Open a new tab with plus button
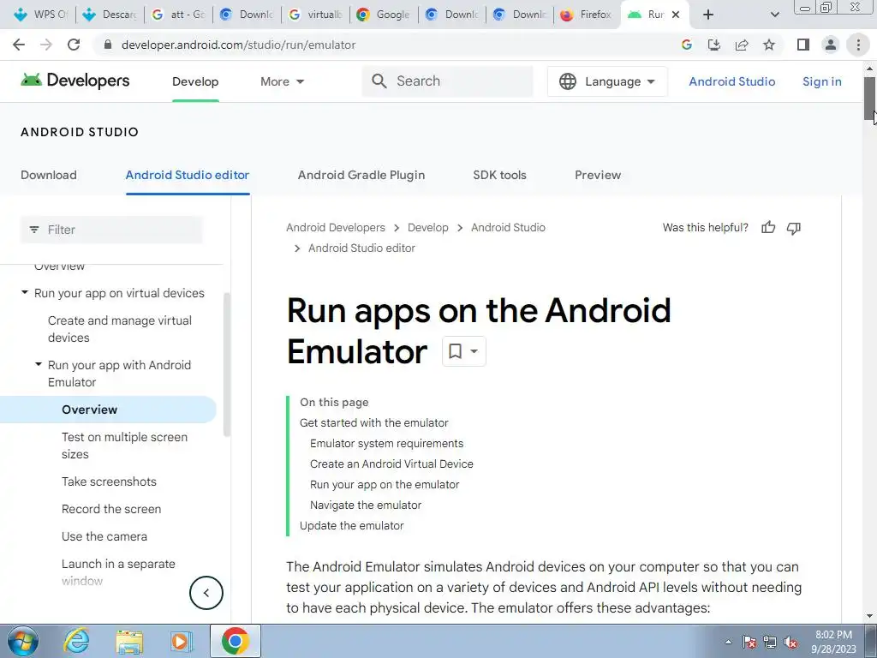This screenshot has width=877, height=658. coord(708,15)
